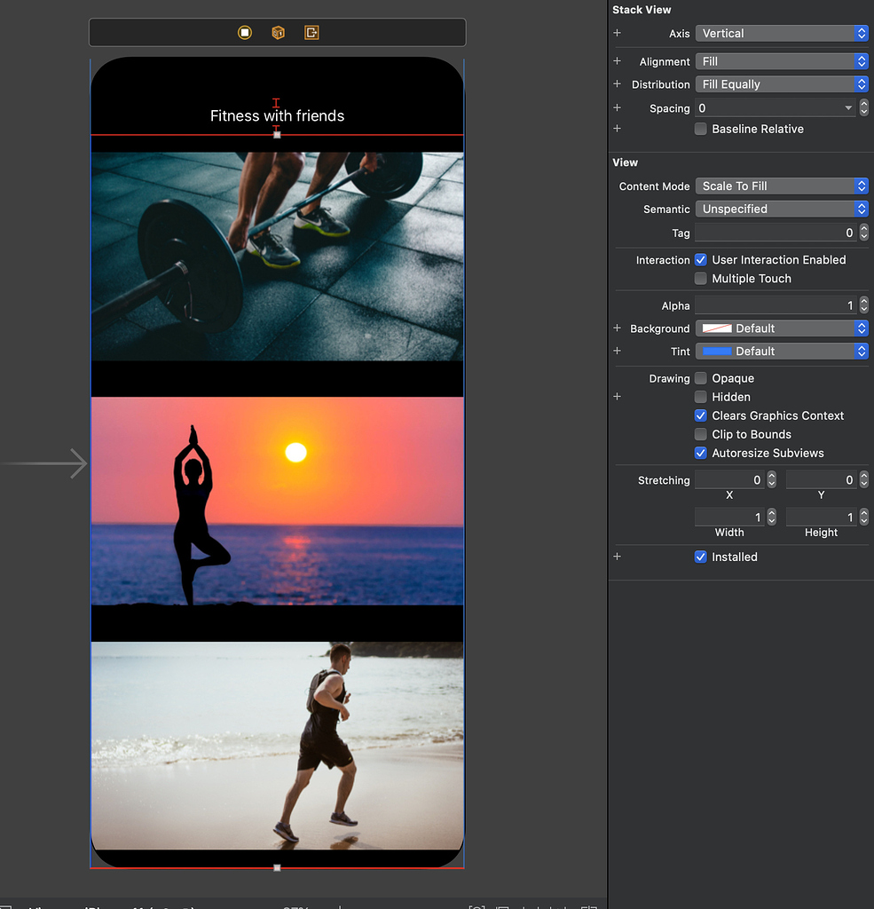This screenshot has height=909, width=874.
Task: Open the Background color picker popup
Action: [781, 328]
